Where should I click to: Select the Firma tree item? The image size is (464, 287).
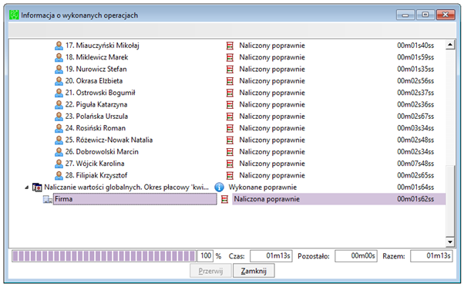click(x=135, y=199)
